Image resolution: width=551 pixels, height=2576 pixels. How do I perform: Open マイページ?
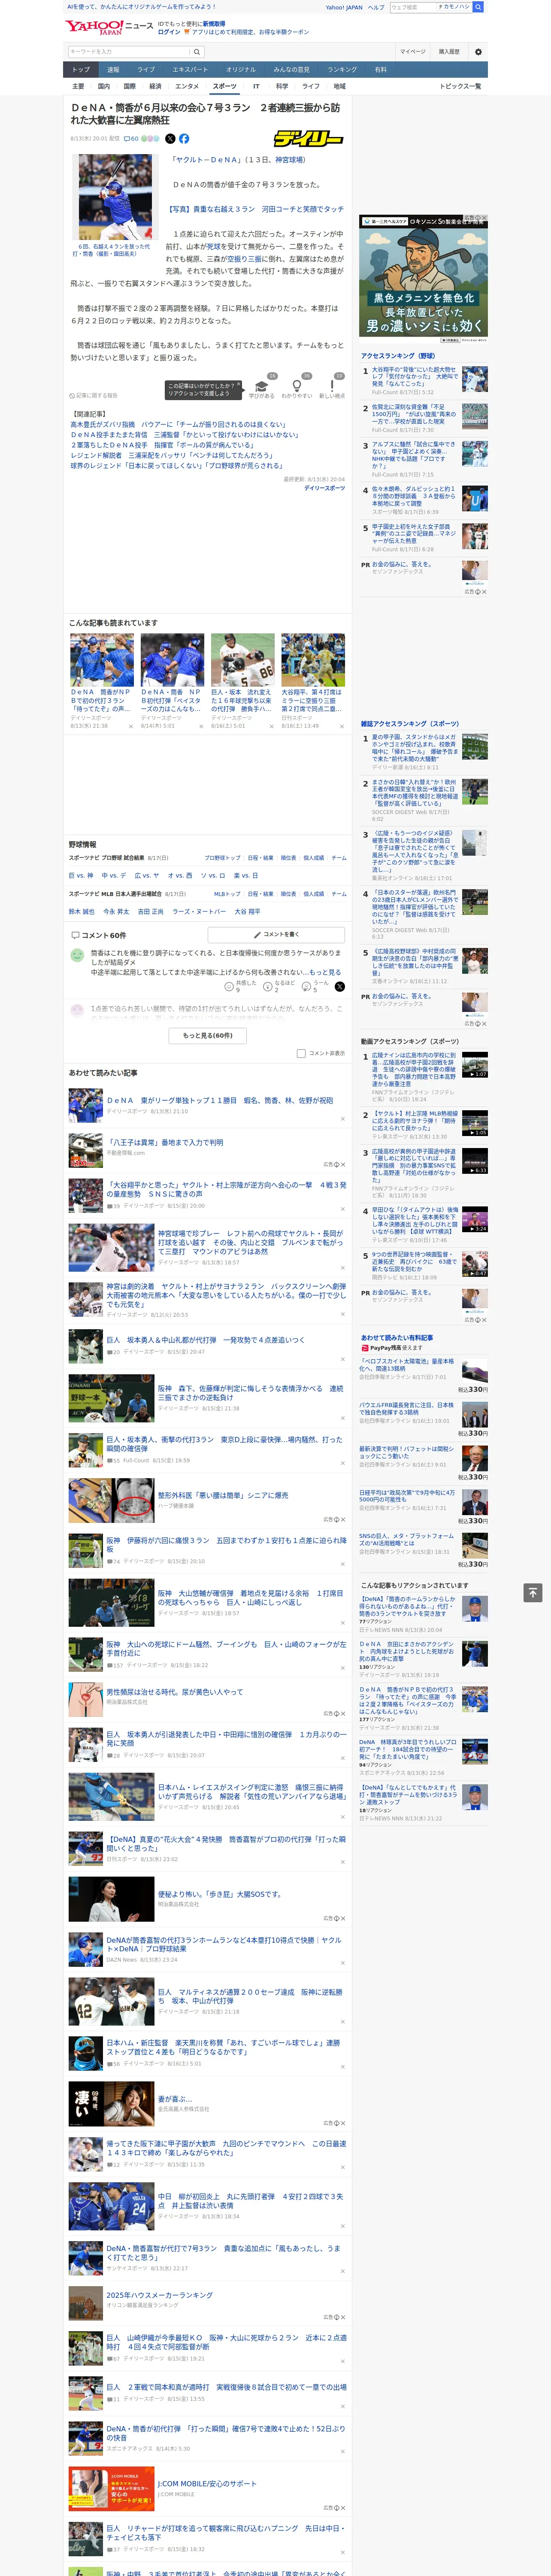412,51
